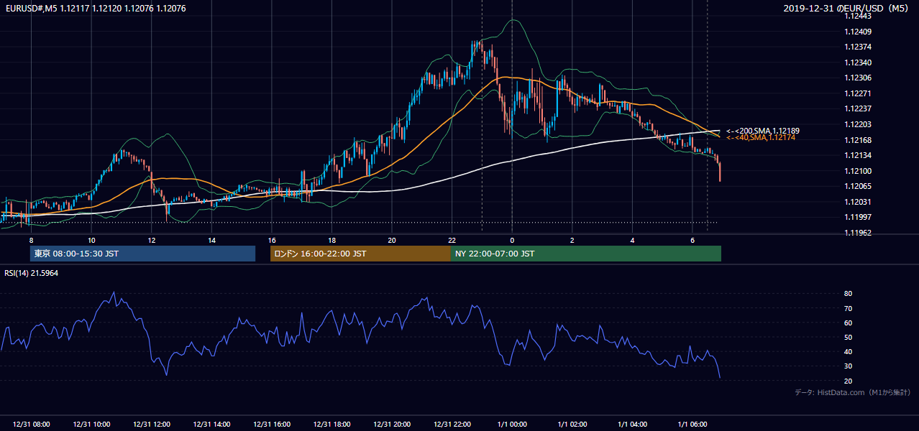The height and width of the screenshot is (431, 919).
Task: Click the HistData.com data source credit
Action: point(853,393)
